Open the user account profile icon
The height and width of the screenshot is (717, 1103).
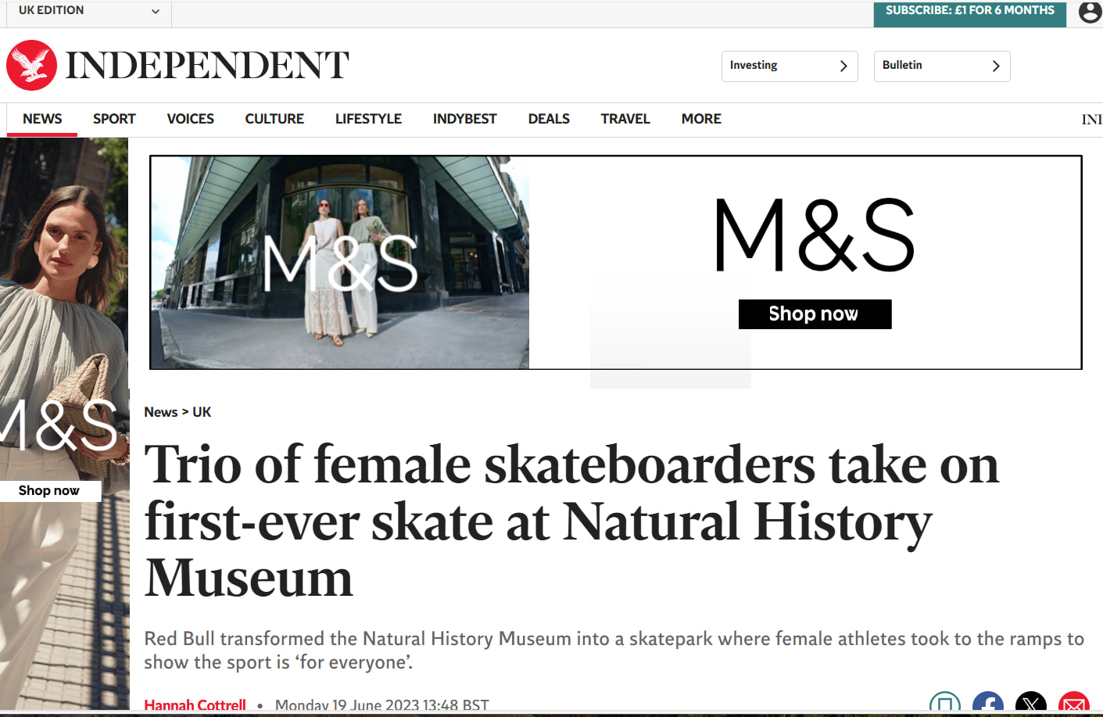tap(1090, 13)
